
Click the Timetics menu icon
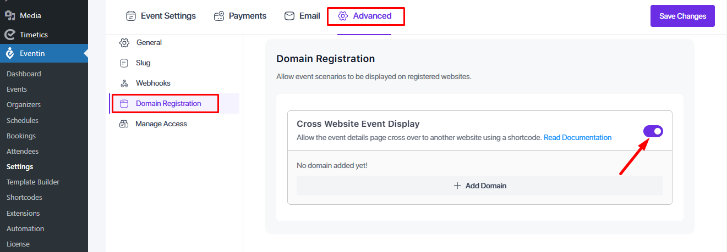(x=9, y=35)
